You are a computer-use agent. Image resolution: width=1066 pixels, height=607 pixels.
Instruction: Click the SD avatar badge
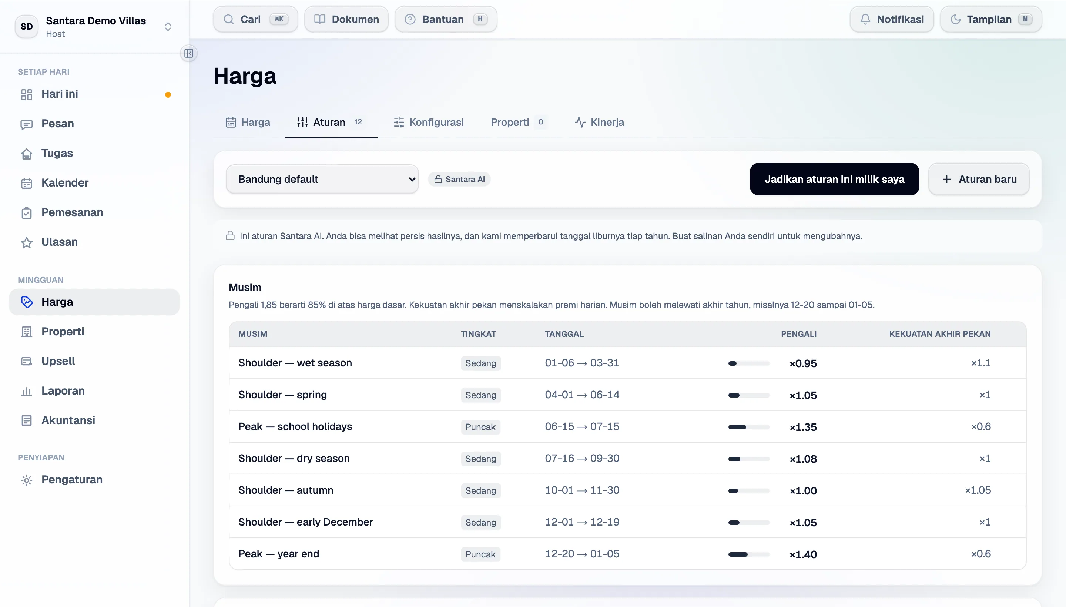click(27, 27)
